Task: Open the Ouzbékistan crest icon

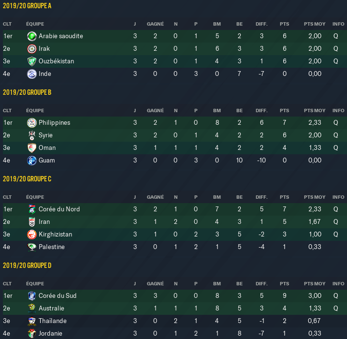Action: [31, 61]
